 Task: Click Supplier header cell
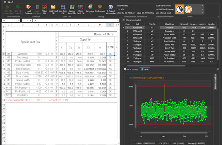tap(86, 39)
